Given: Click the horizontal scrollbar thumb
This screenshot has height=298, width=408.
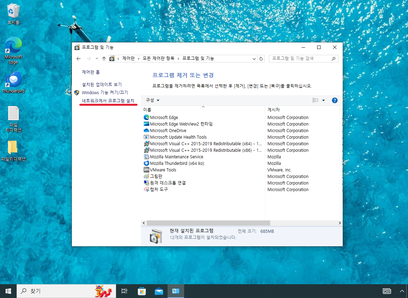Looking at the screenshot, I should [x=208, y=223].
